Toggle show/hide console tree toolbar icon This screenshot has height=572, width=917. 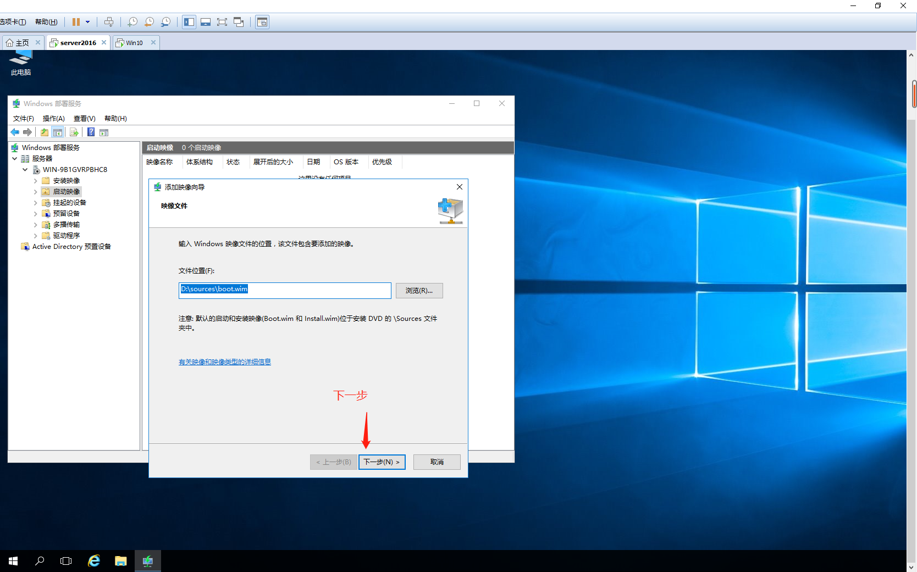coord(58,132)
